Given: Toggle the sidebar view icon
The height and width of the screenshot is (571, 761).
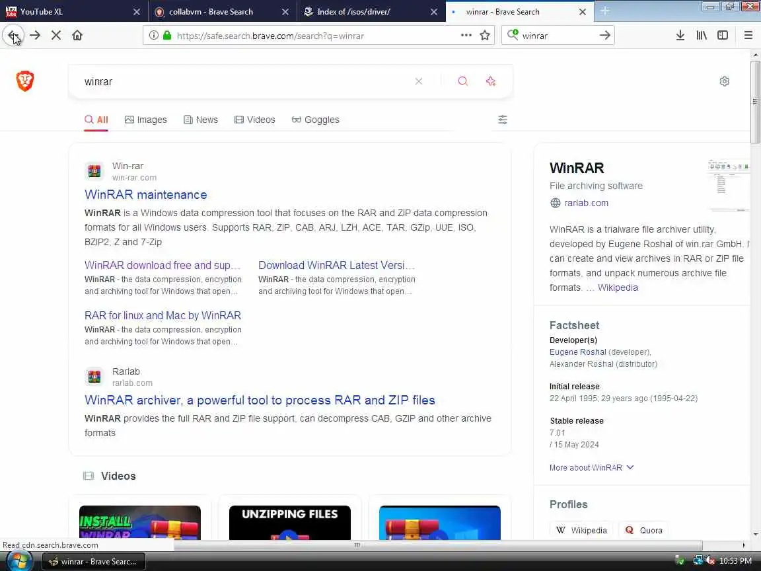Looking at the screenshot, I should coord(723,36).
